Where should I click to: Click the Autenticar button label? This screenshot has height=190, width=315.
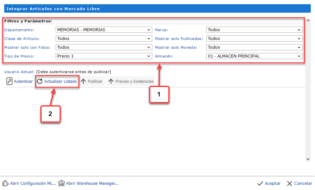[23, 82]
